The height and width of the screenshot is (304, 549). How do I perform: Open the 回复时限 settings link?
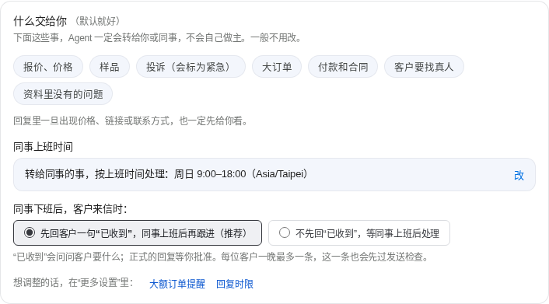[x=235, y=284]
